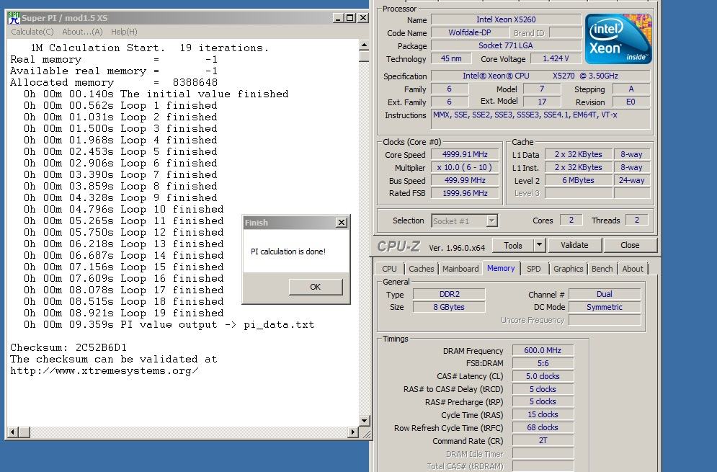This screenshot has width=717, height=472.
Task: Click the 68 clocks tRFC value
Action: click(543, 427)
